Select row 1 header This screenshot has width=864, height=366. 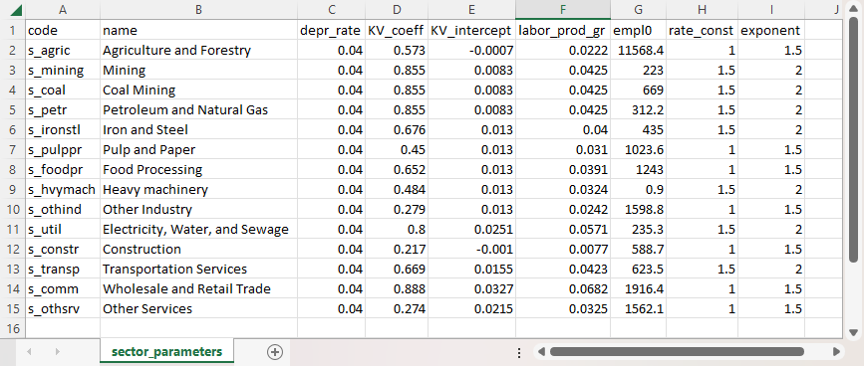pos(13,30)
